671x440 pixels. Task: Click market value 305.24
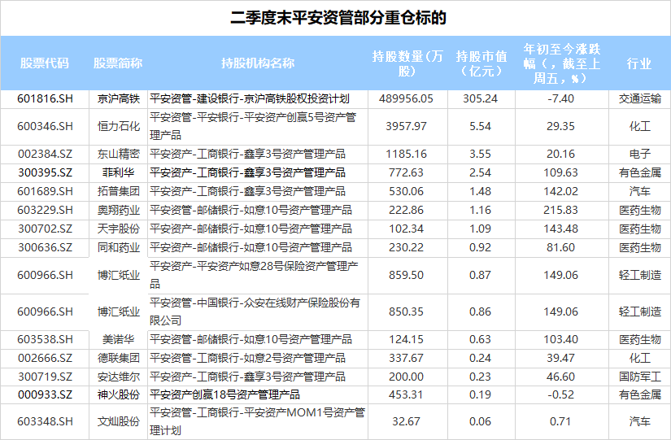[481, 99]
